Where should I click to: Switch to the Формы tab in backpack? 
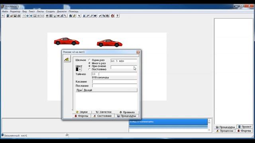[x=81, y=116]
